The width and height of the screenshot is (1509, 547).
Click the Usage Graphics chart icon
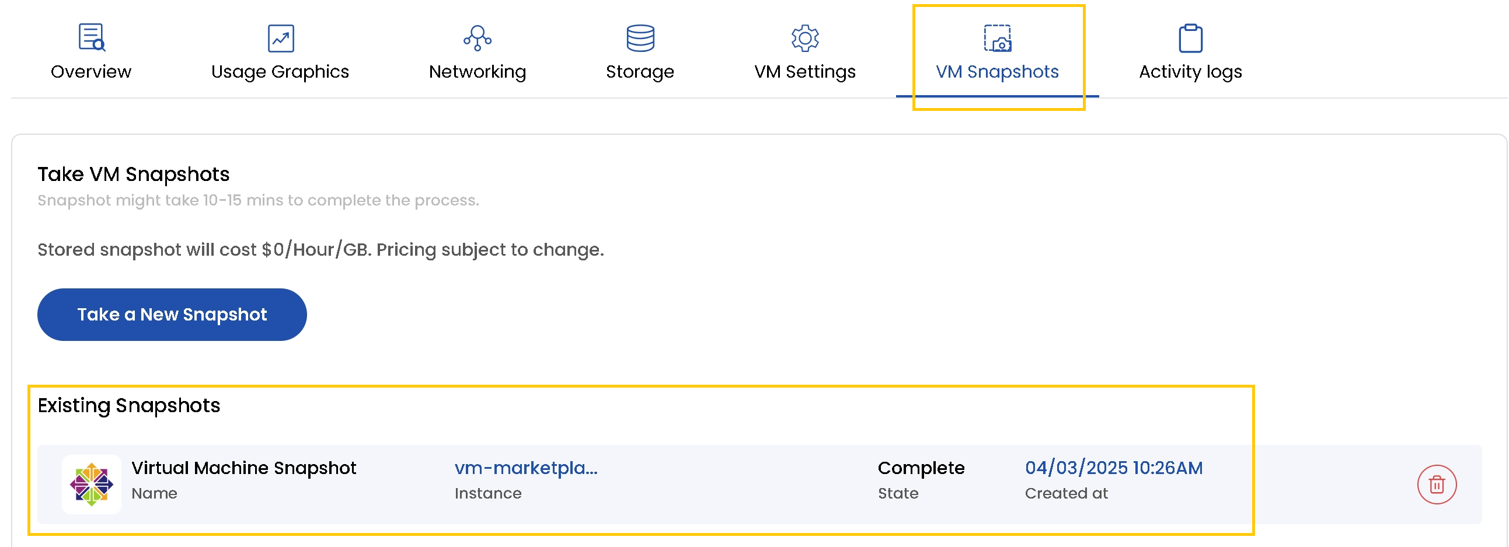click(x=281, y=38)
